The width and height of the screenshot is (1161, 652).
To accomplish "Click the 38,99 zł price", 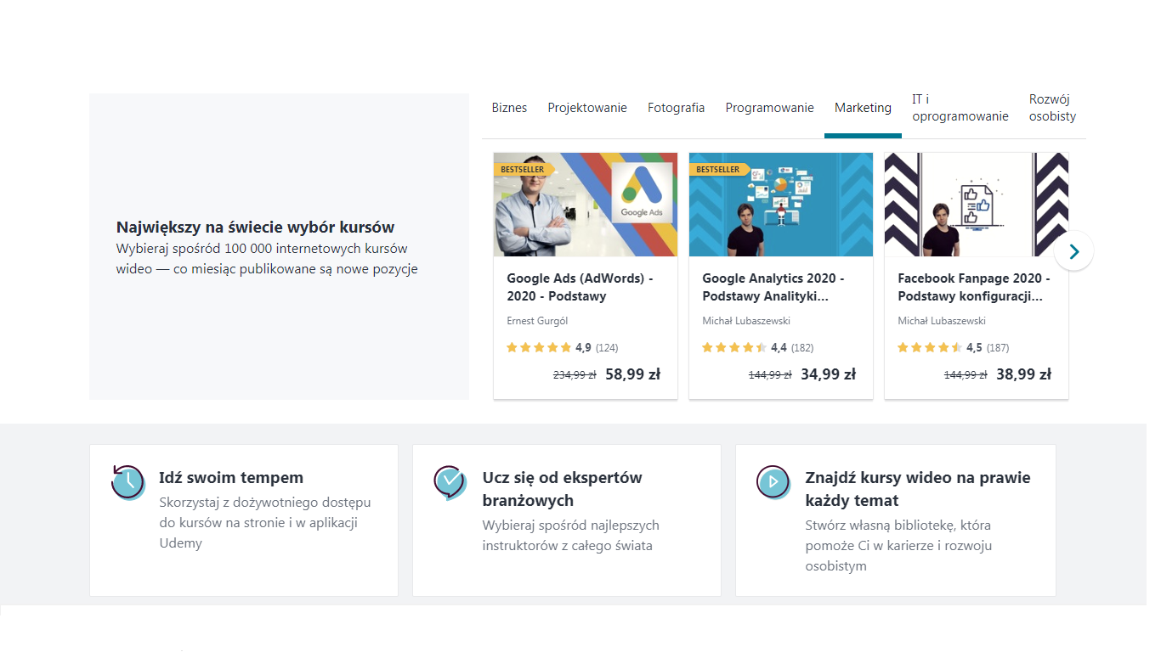I will click(1023, 374).
